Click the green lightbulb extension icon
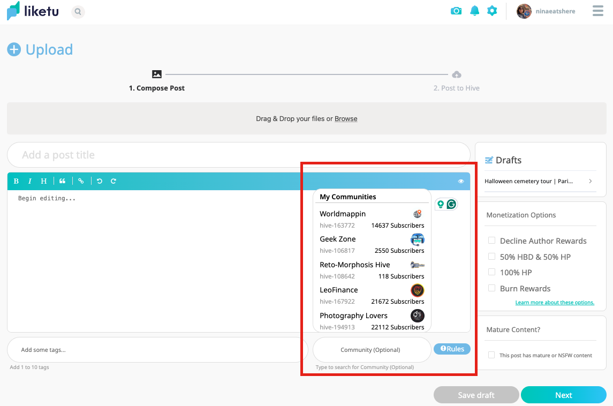Image resolution: width=613 pixels, height=406 pixels. 441,204
